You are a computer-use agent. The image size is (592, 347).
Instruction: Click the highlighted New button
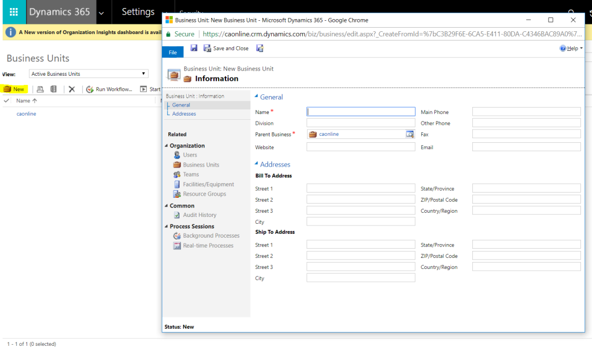pyautogui.click(x=14, y=89)
